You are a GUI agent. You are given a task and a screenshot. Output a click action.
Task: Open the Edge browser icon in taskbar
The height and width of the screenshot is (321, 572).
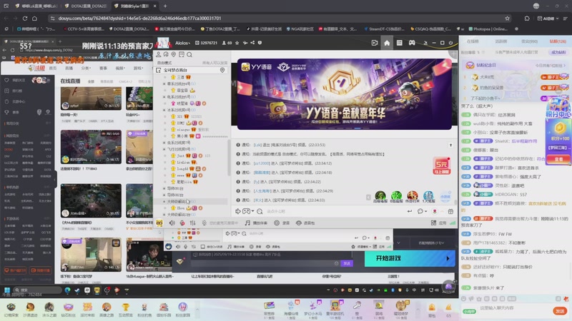click(x=67, y=290)
